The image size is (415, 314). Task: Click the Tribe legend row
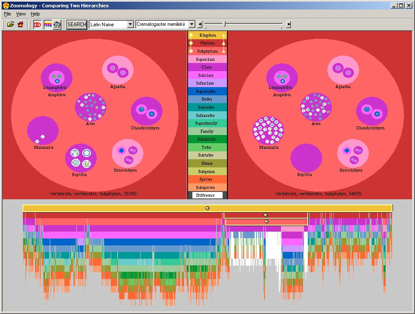(207, 148)
